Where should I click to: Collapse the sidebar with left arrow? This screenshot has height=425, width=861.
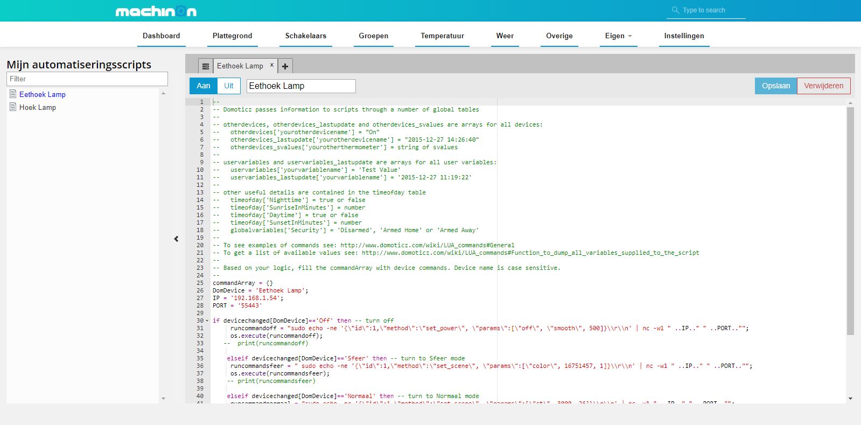pos(176,239)
